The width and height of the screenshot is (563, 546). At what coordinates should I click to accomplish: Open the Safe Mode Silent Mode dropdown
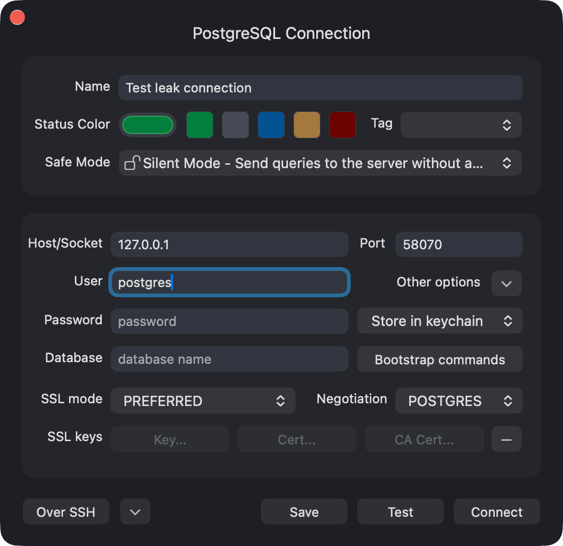coord(320,163)
